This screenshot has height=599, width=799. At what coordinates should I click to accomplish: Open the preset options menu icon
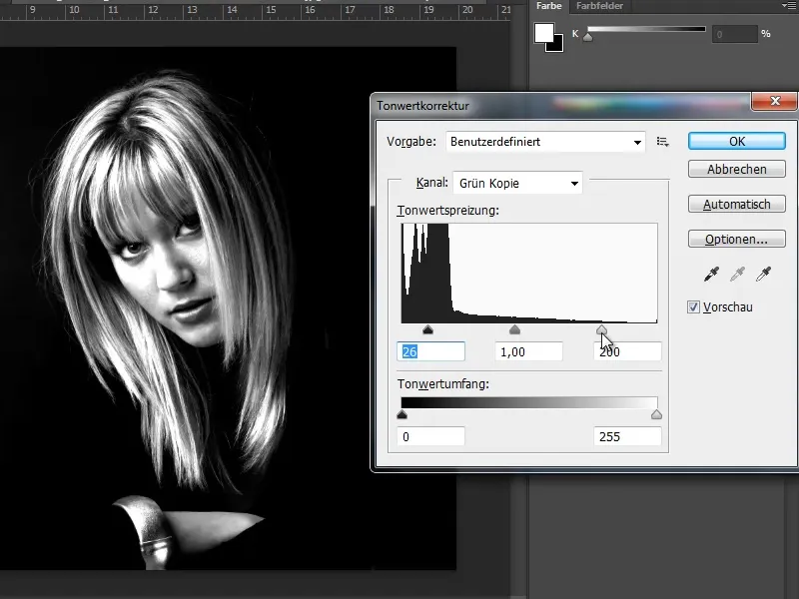(x=662, y=142)
